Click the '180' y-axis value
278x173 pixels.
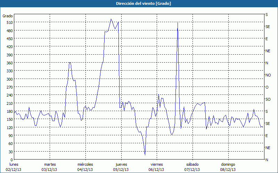[10, 111]
